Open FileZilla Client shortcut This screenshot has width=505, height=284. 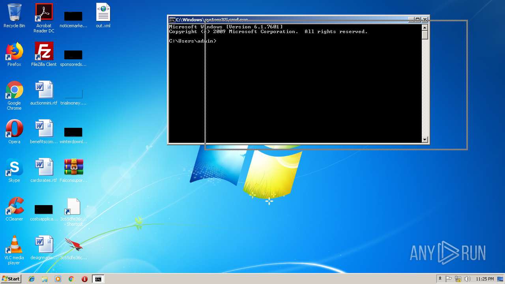[x=44, y=54]
